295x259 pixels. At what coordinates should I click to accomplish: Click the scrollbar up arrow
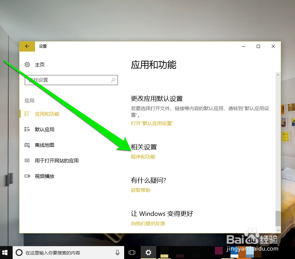pyautogui.click(x=278, y=75)
